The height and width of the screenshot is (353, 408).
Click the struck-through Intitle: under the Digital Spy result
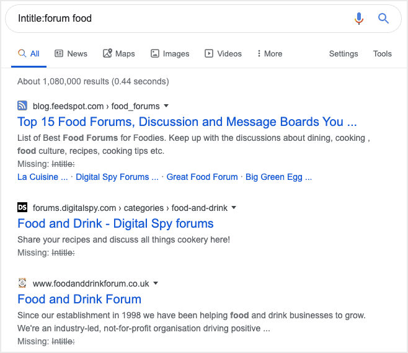click(x=63, y=252)
